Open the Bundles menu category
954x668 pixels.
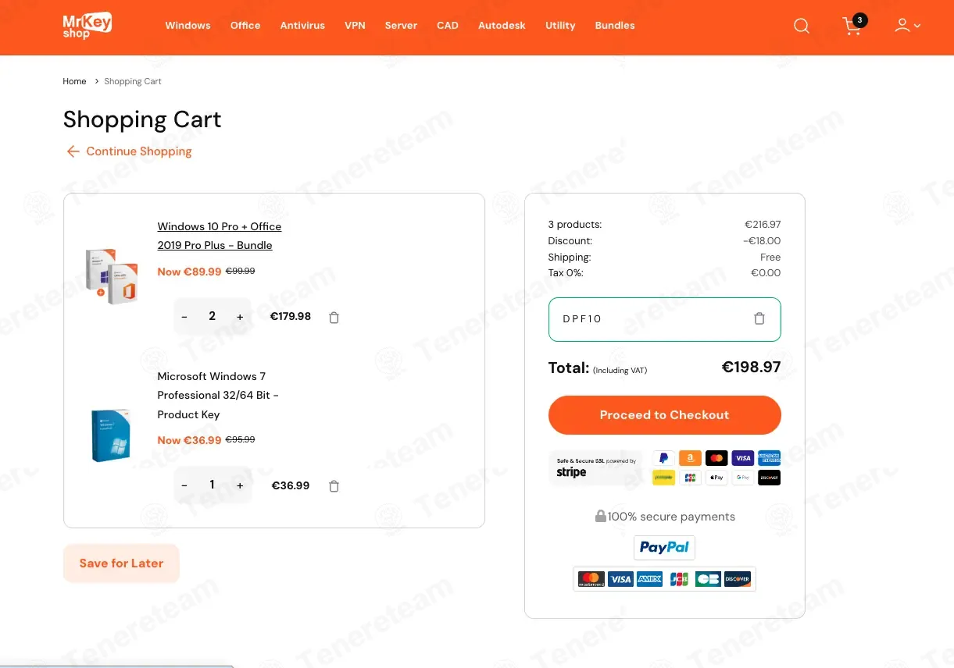615,26
